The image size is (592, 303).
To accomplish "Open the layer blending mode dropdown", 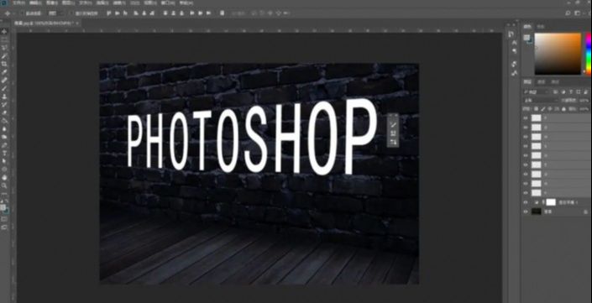I will [541, 101].
